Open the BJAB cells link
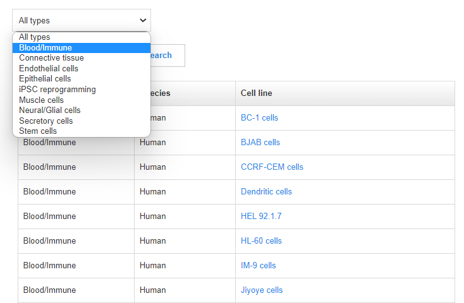This screenshot has height=303, width=464. [260, 143]
